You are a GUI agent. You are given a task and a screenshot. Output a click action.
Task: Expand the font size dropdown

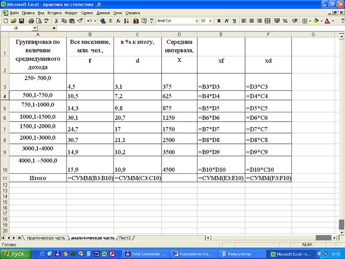click(210, 21)
